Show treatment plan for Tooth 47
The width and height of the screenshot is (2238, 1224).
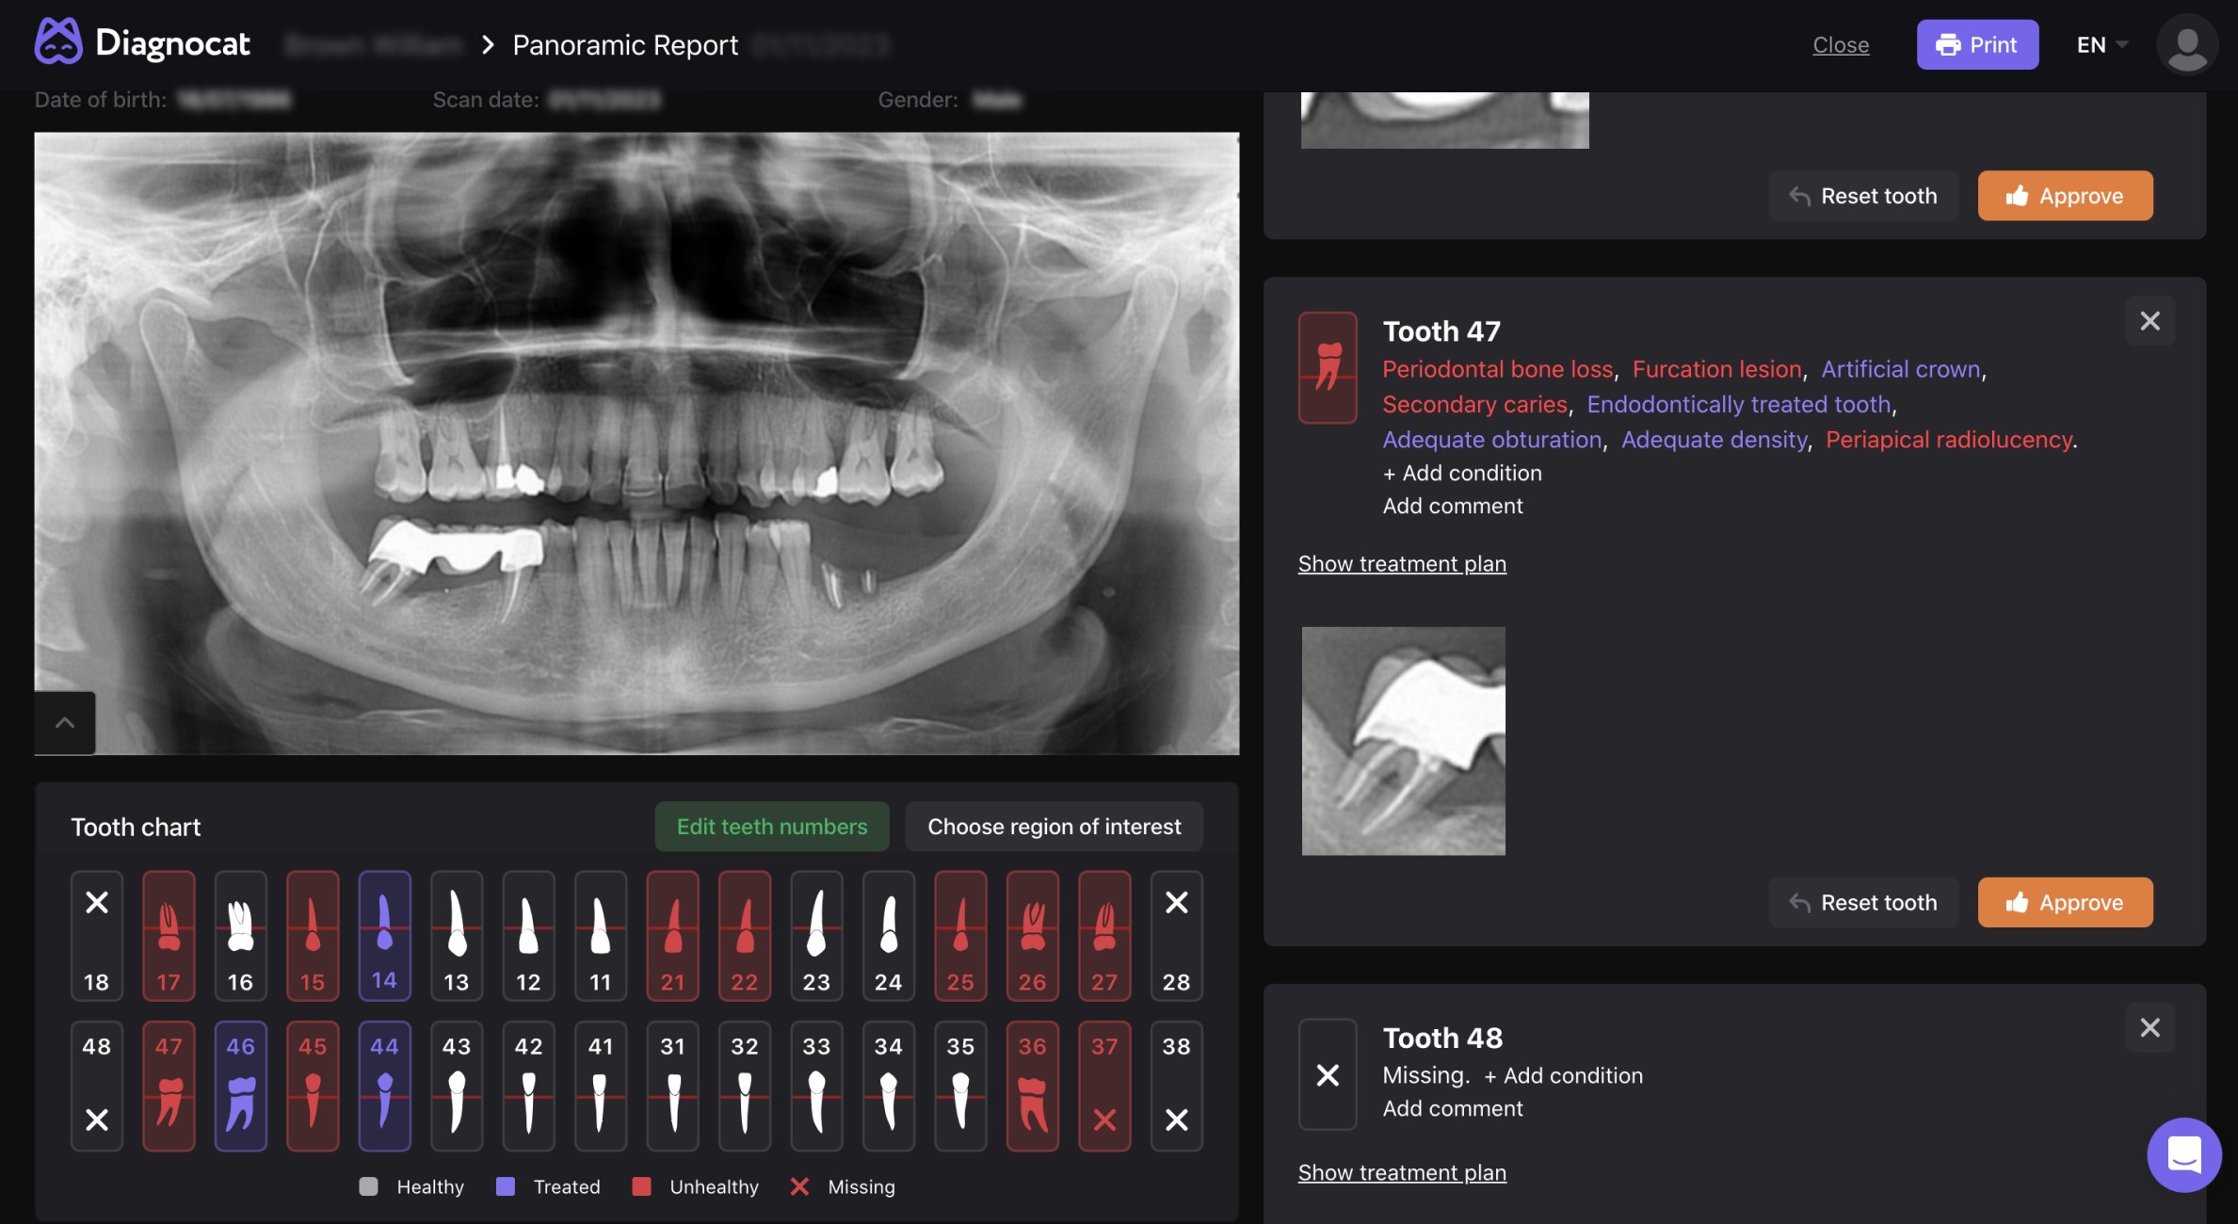pyautogui.click(x=1402, y=563)
